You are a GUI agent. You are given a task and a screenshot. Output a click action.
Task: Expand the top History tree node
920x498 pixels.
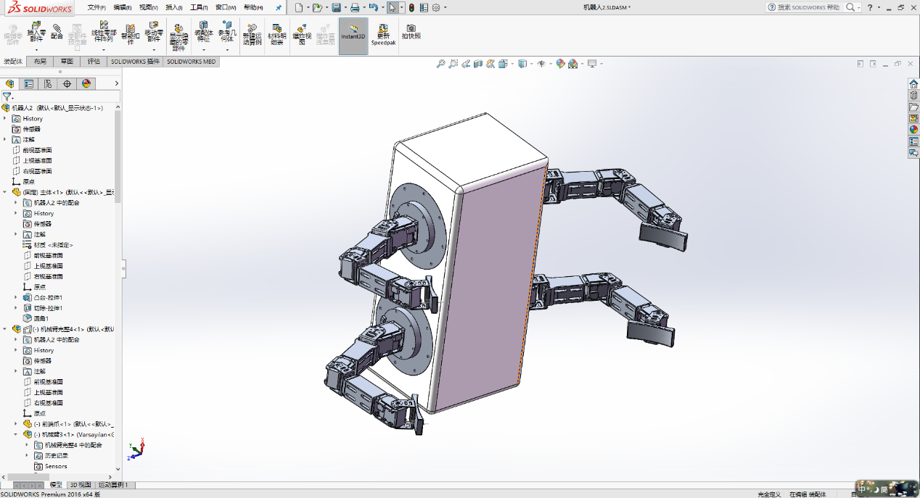(5, 118)
